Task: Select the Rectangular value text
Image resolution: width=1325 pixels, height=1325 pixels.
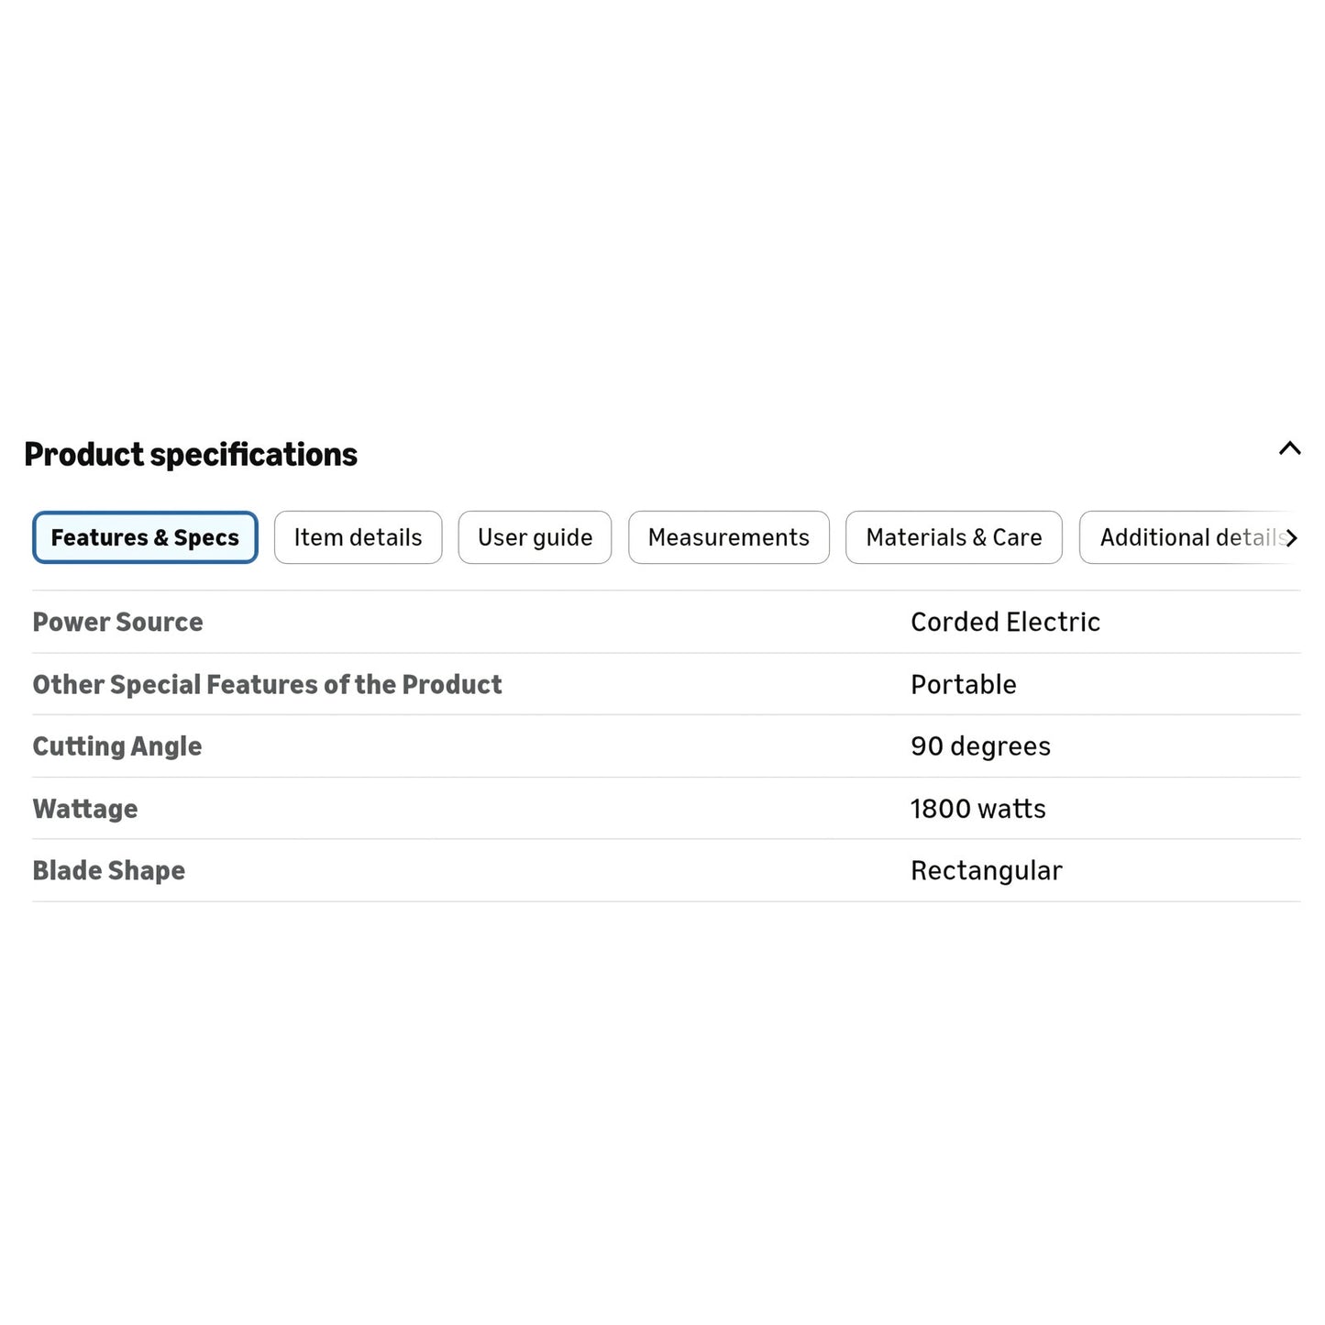Action: coord(987,870)
